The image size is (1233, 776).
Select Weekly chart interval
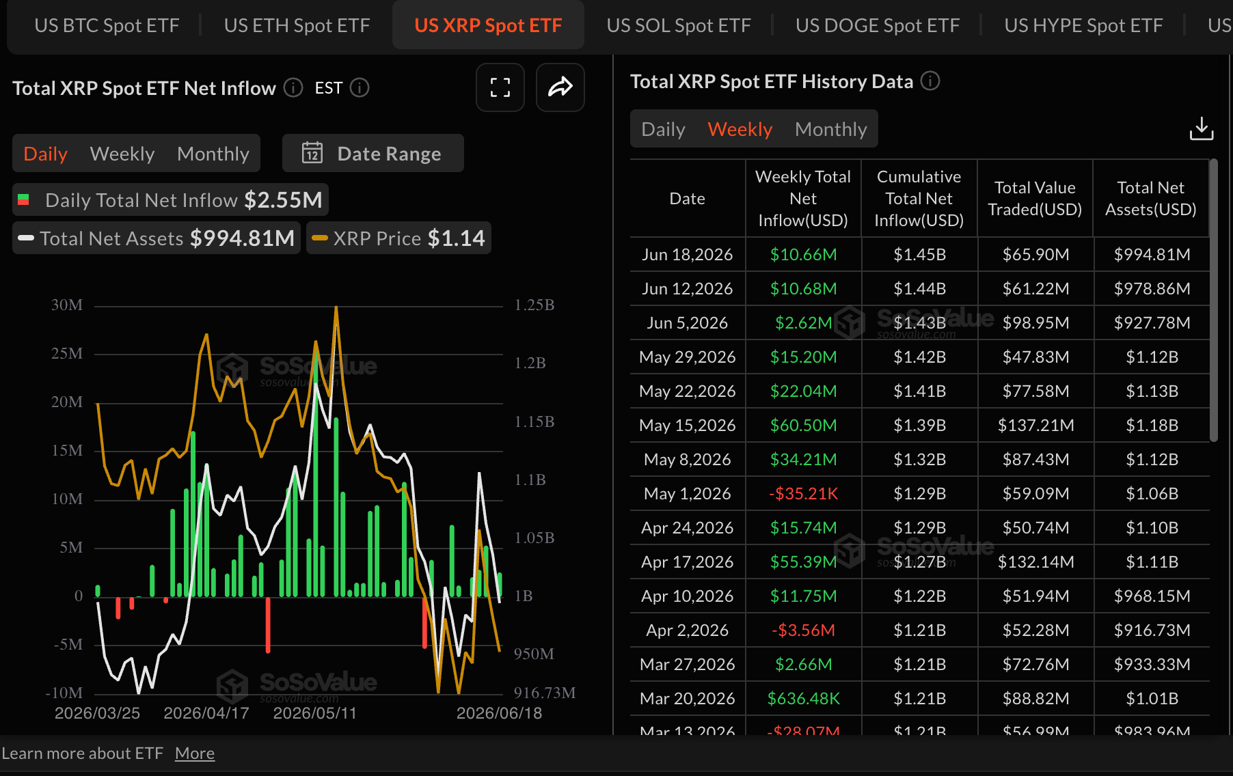122,153
